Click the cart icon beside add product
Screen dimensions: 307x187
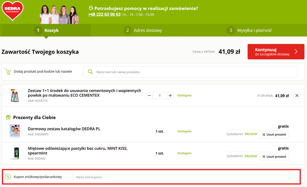(x=8, y=72)
